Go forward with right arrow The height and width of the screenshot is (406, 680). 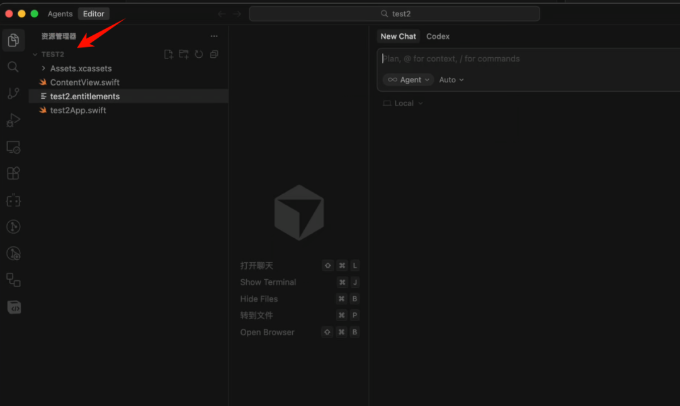click(237, 14)
